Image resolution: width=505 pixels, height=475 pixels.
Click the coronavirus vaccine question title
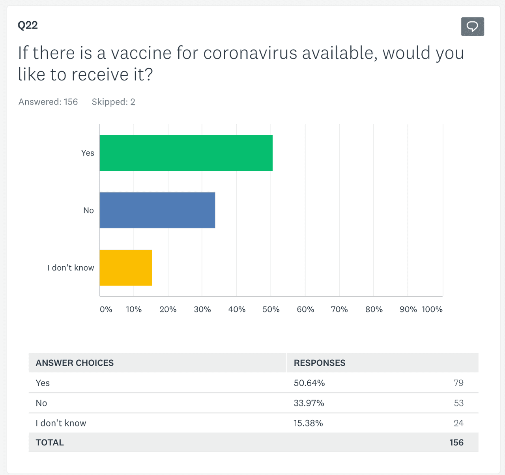click(x=241, y=64)
